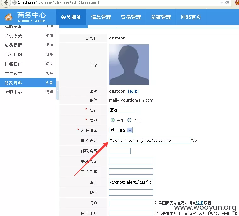Click 购买 next to 排名推广
Screen dimensions: 239x216
click(49, 64)
